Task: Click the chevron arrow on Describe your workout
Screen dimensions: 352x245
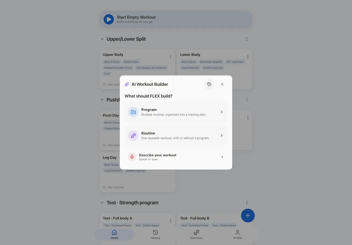Action: (x=222, y=157)
